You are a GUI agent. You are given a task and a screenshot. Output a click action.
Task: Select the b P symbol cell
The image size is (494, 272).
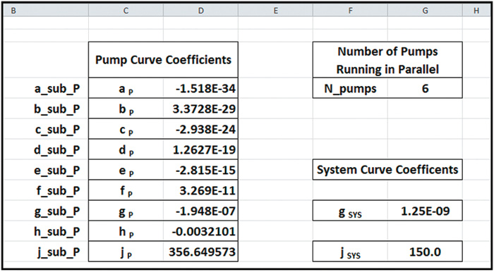pyautogui.click(x=126, y=109)
